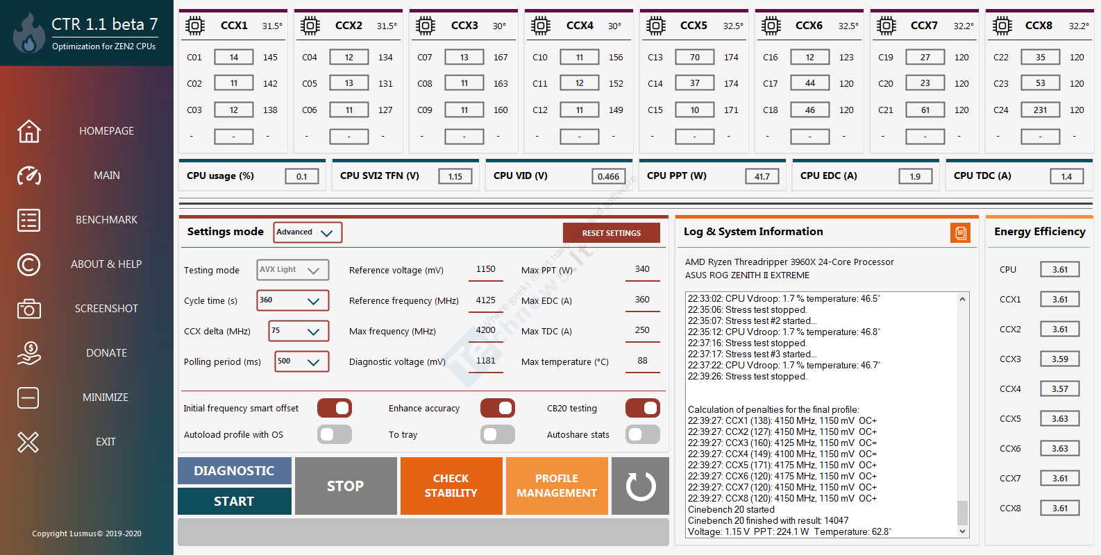Click the CCX2 chip icon
1101x555 pixels.
[x=310, y=26]
